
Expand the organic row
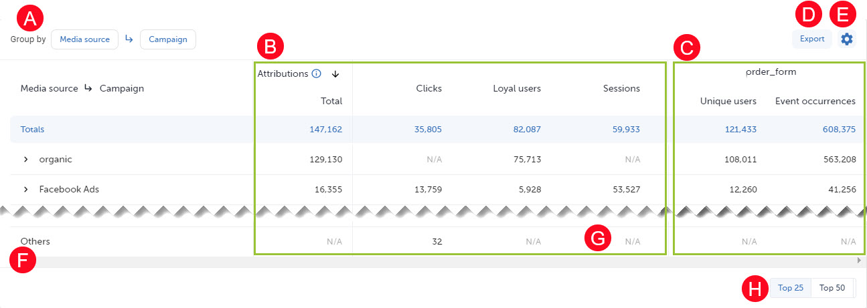[26, 160]
